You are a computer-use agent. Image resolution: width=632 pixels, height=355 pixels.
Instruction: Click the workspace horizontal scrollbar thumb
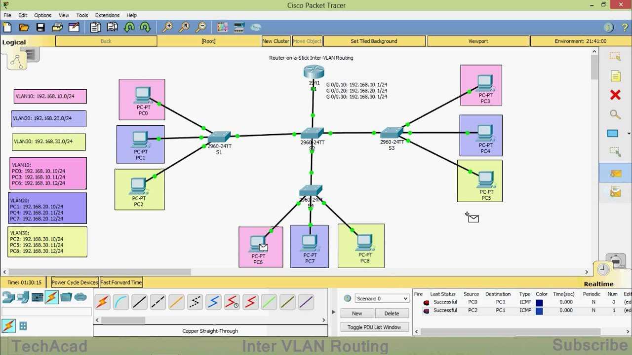(99, 272)
